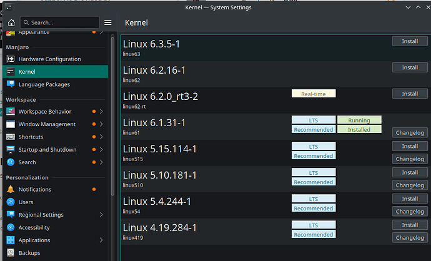Open Changelog for Linux 5.10.181-1
The width and height of the screenshot is (431, 261).
coord(410,185)
